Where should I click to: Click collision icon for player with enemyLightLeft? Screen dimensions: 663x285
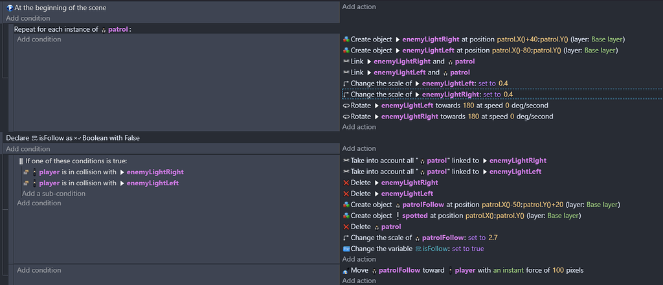(x=26, y=183)
